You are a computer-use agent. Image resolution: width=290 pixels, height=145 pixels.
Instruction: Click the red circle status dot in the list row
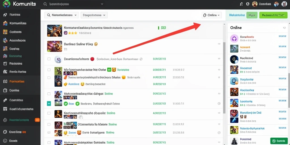(92, 59)
